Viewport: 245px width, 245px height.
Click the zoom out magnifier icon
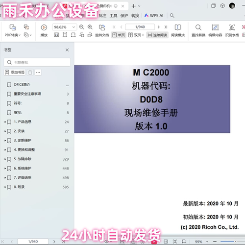point(81,27)
